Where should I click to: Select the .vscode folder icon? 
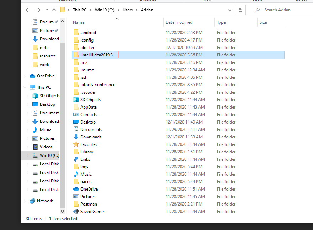tap(76, 92)
